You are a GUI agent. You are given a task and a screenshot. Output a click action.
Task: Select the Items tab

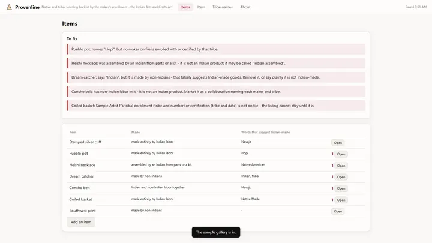coord(185,7)
